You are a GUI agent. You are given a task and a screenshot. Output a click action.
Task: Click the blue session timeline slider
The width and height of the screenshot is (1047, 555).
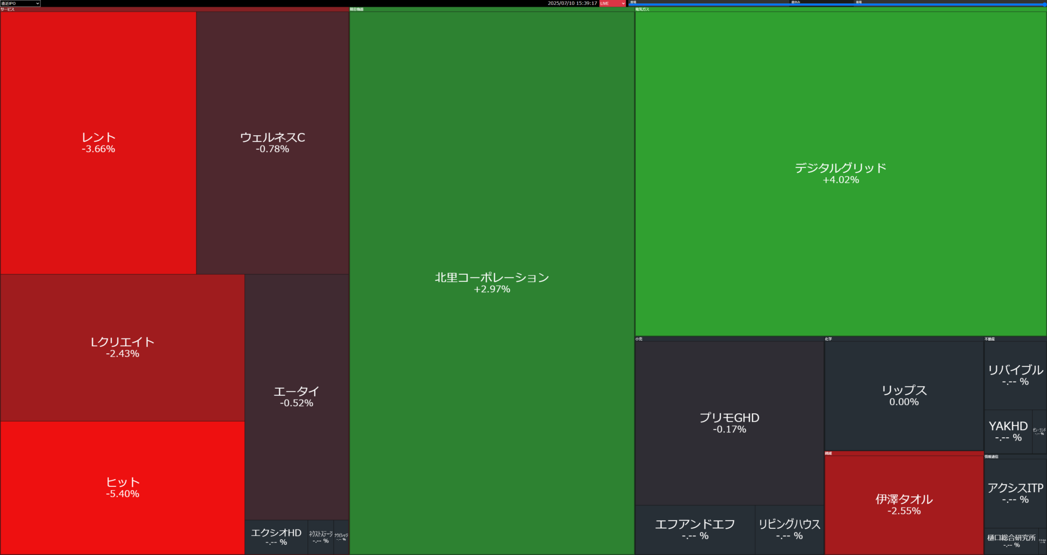click(838, 4)
